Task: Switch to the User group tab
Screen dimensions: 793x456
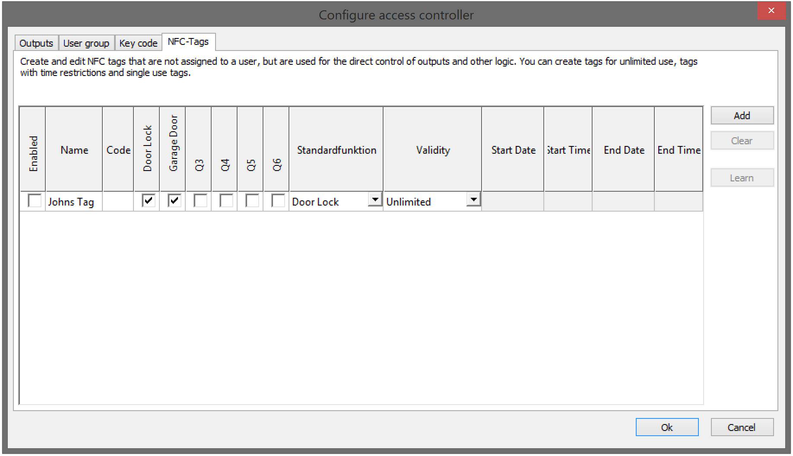Action: click(86, 43)
